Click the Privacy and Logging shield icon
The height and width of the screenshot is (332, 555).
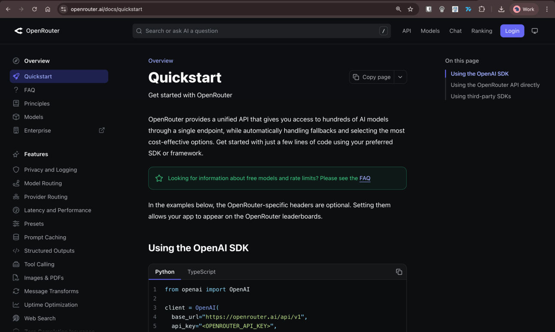pos(16,170)
